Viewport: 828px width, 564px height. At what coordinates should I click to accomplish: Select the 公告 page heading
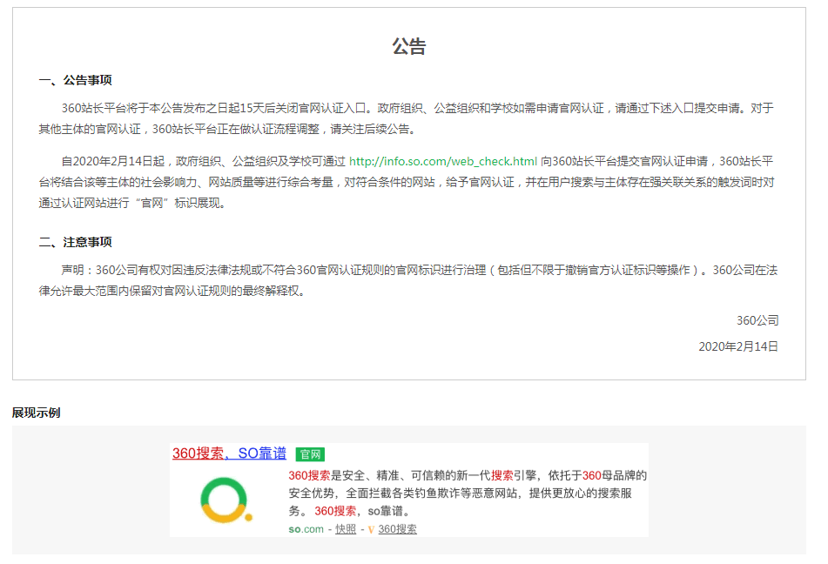point(409,44)
